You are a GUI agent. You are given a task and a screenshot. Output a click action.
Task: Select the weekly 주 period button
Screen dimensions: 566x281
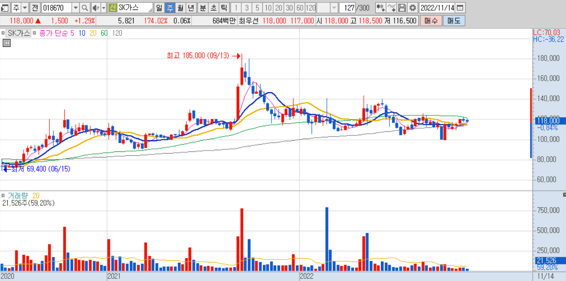170,8
